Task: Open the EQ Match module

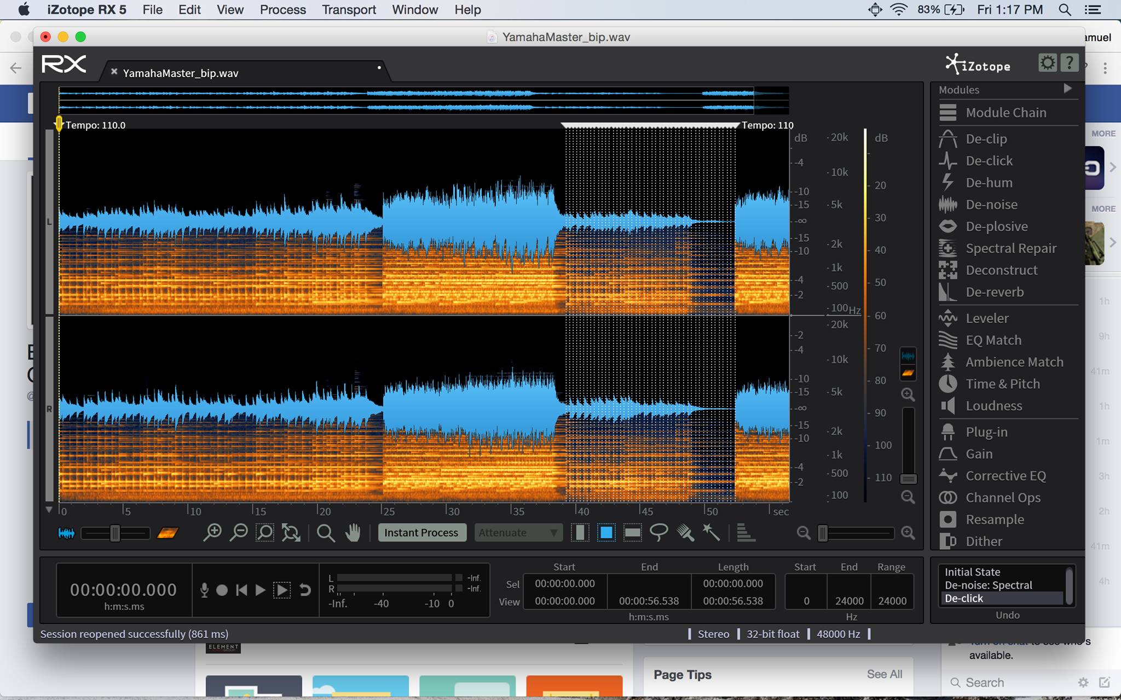Action: point(993,340)
